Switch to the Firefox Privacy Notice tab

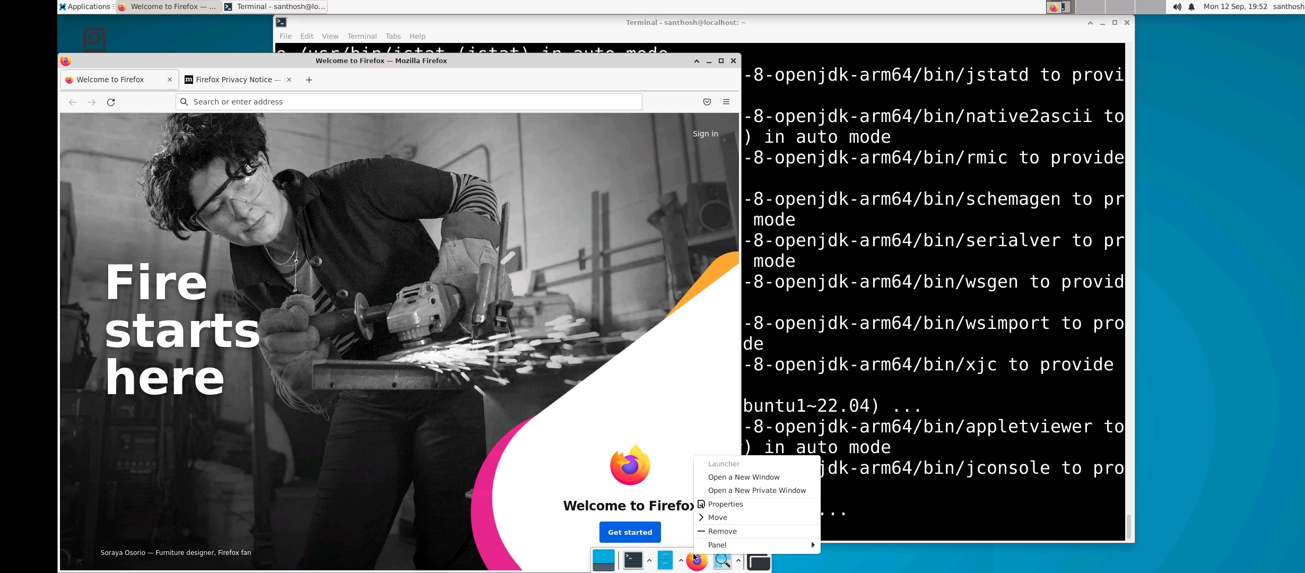tap(233, 80)
